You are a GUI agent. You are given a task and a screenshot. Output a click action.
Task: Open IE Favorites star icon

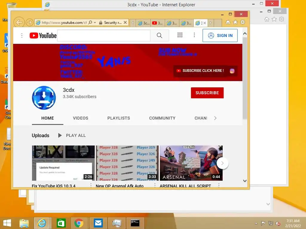[x=235, y=22]
